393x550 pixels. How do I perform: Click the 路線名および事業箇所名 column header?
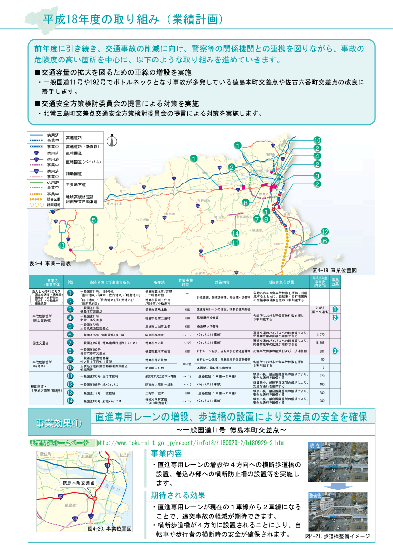click(x=109, y=282)
